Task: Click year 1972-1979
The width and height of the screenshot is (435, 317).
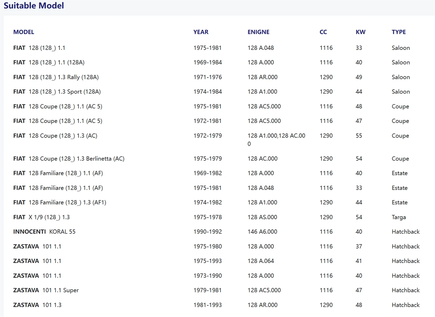Action: click(x=208, y=136)
